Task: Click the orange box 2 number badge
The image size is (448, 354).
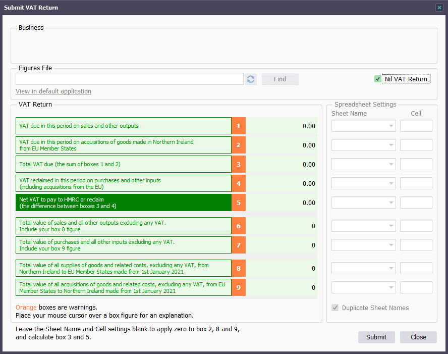Action: coord(239,145)
